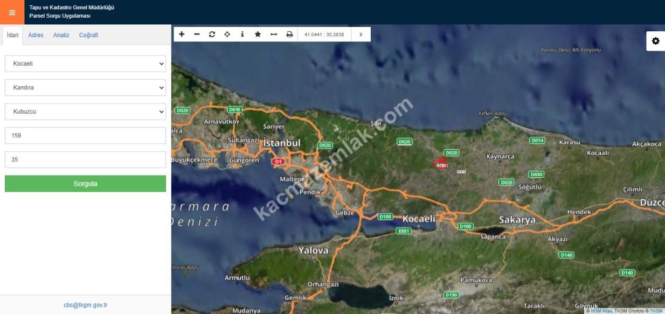665x314 pixels.
Task: Click the crosshair locate icon
Action: [x=227, y=34]
